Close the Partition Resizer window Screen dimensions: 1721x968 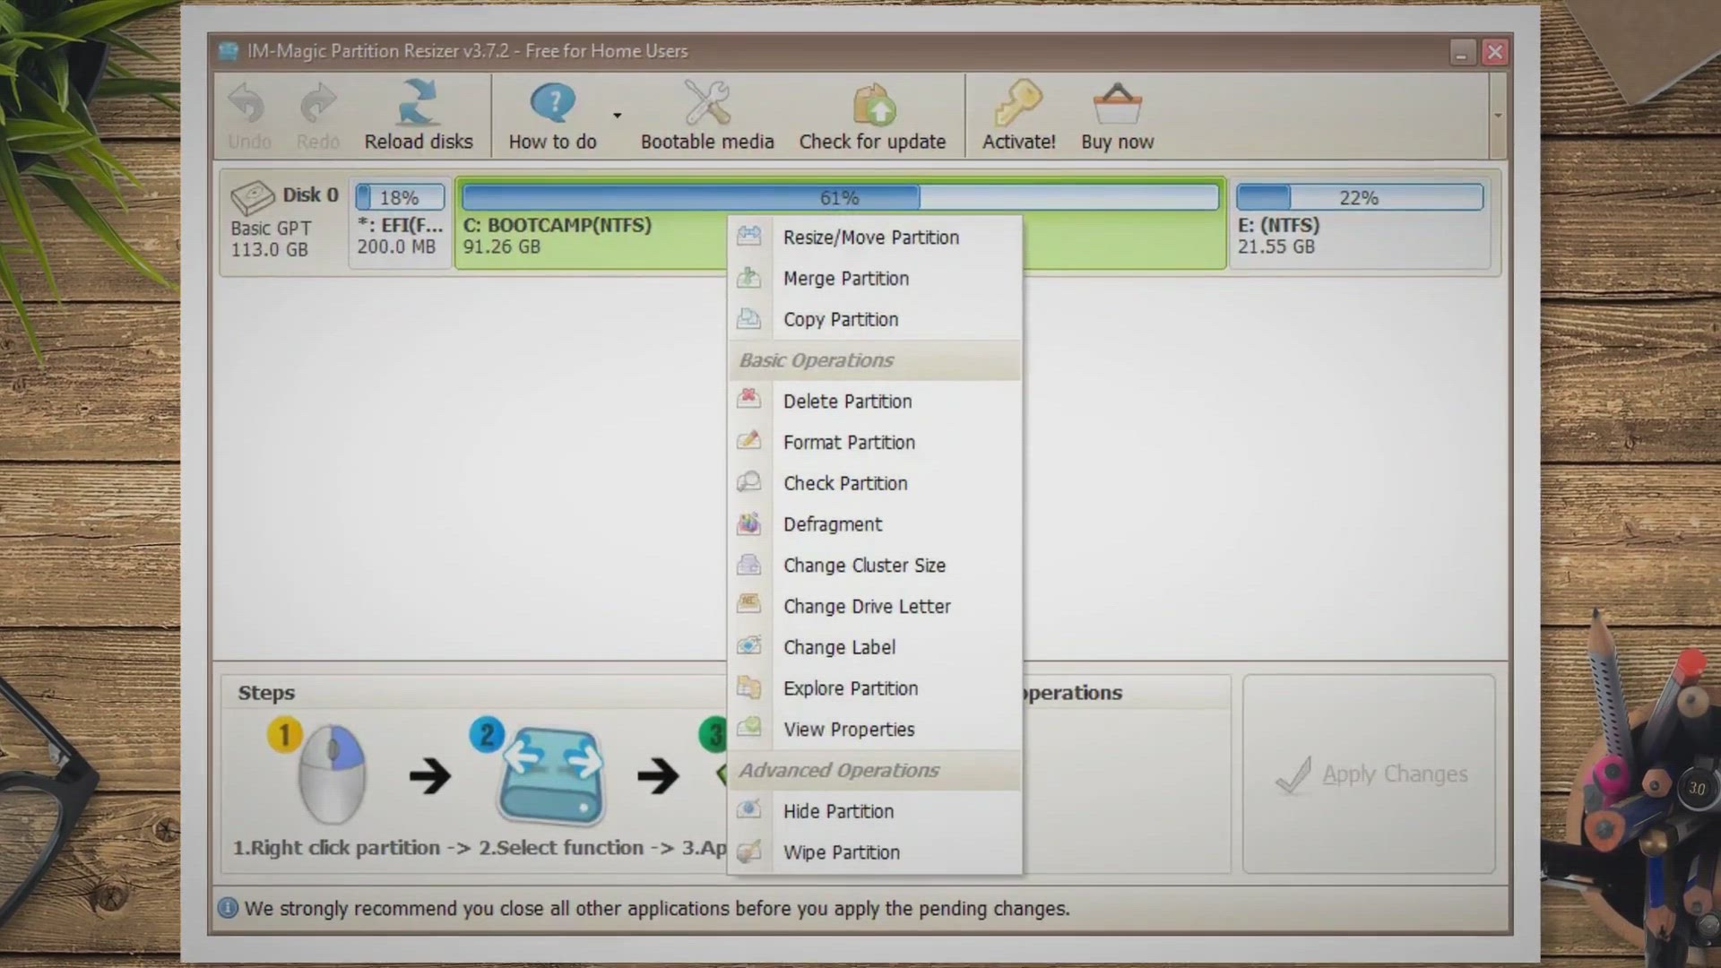(1495, 52)
